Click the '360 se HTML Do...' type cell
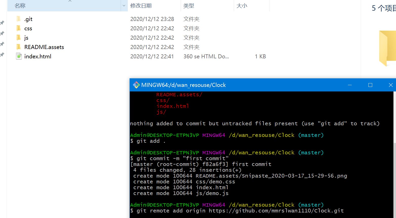The image size is (396, 218). (206, 56)
